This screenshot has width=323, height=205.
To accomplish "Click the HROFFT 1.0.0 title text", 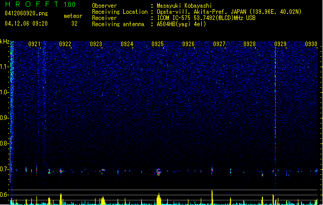I will click(40, 4).
